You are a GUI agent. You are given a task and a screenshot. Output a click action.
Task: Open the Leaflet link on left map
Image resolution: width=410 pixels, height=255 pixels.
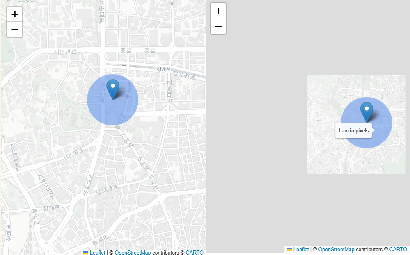coord(97,253)
